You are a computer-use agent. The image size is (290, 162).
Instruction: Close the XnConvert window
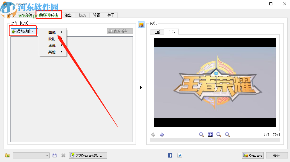click(285, 4)
